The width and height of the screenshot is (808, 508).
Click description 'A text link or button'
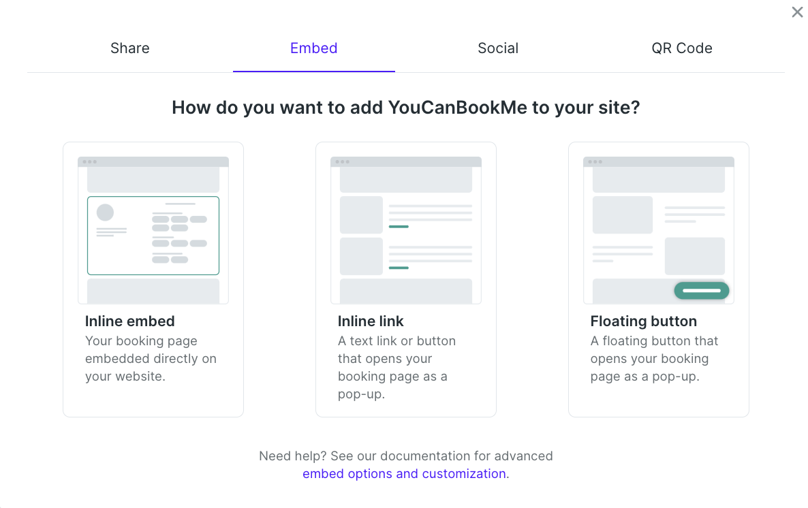pyautogui.click(x=397, y=367)
